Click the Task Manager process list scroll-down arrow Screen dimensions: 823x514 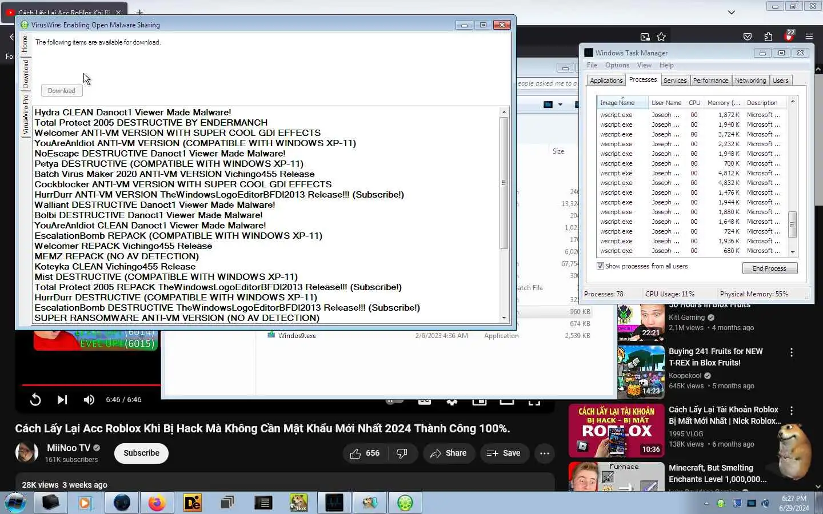793,252
